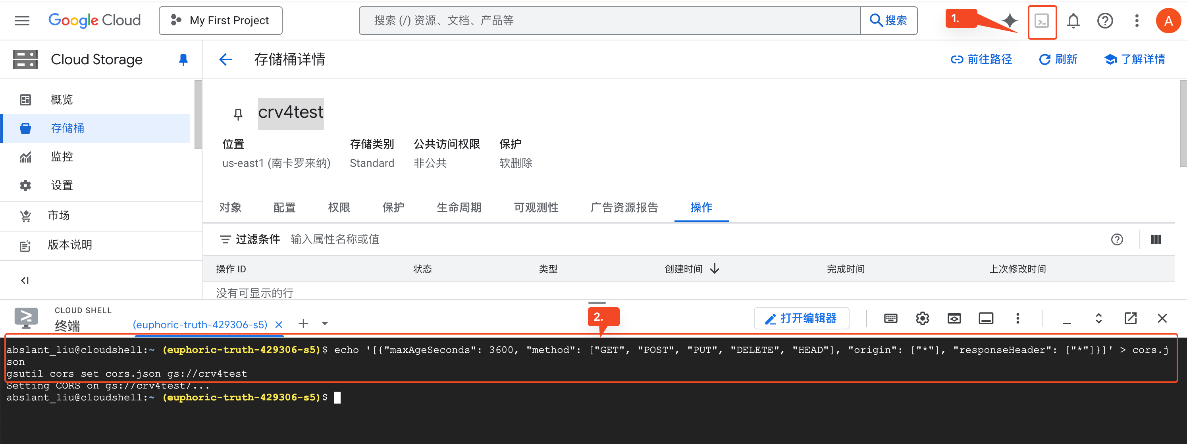Switch to the 生命周期 tab
This screenshot has height=444, width=1187.
pos(459,207)
